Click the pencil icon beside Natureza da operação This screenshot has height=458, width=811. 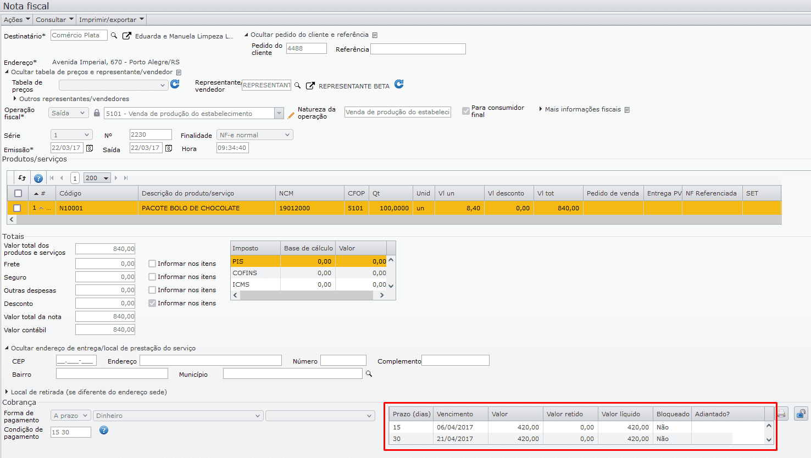point(291,115)
